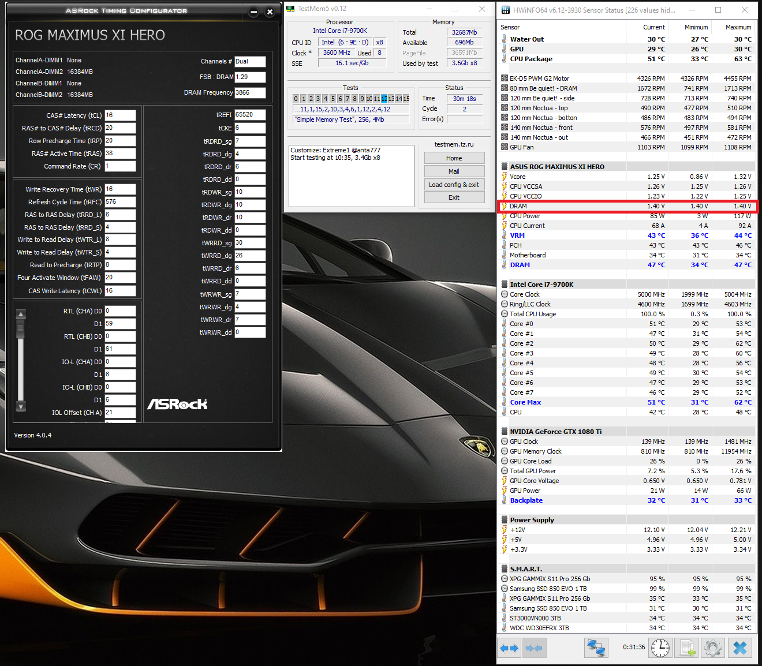Image resolution: width=762 pixels, height=666 pixels.
Task: Minimize the ASRock Timing Configurator window
Action: [253, 12]
